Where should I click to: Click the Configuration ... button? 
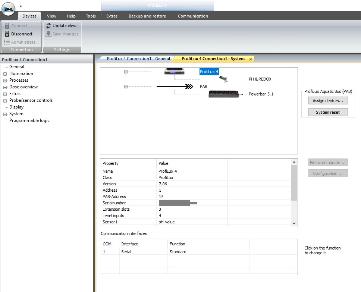point(328,173)
